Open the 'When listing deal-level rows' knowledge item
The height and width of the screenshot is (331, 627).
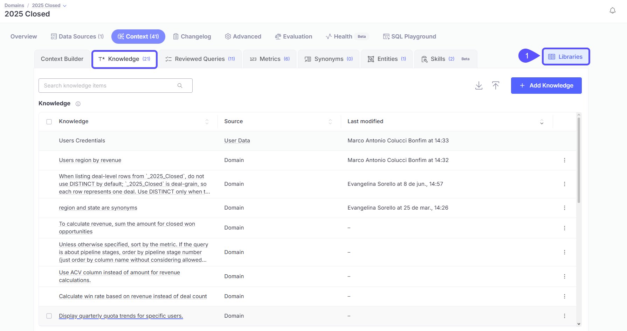135,184
